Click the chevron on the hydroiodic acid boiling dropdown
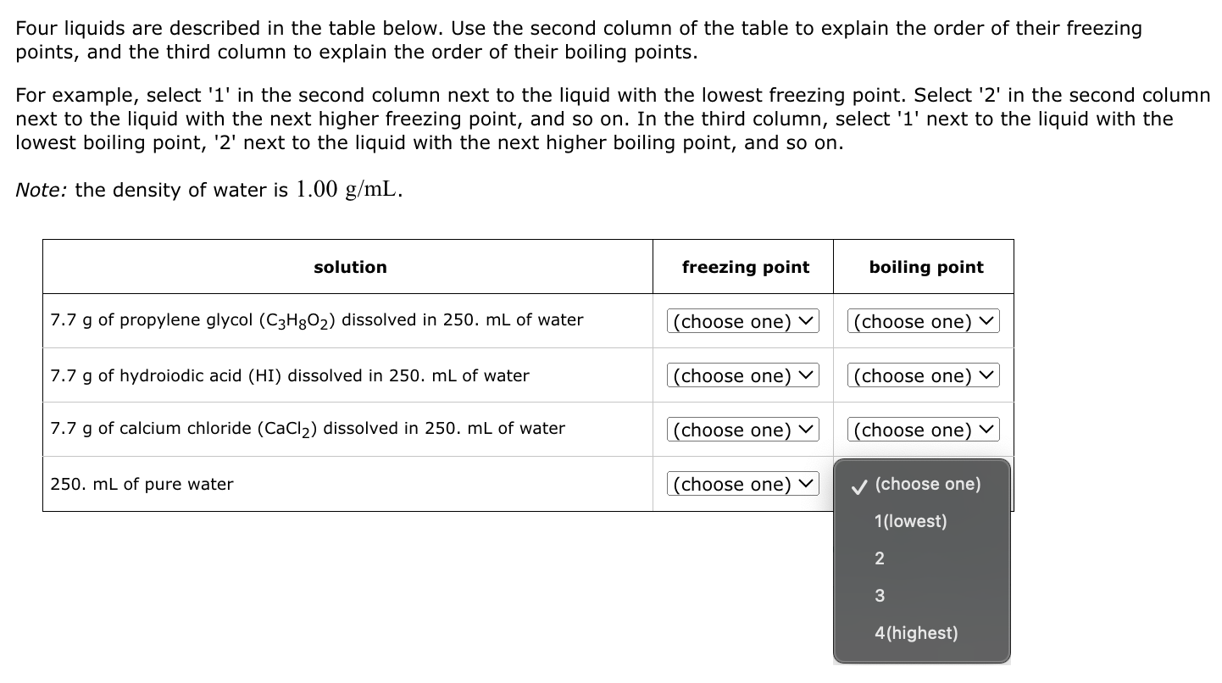 click(988, 375)
